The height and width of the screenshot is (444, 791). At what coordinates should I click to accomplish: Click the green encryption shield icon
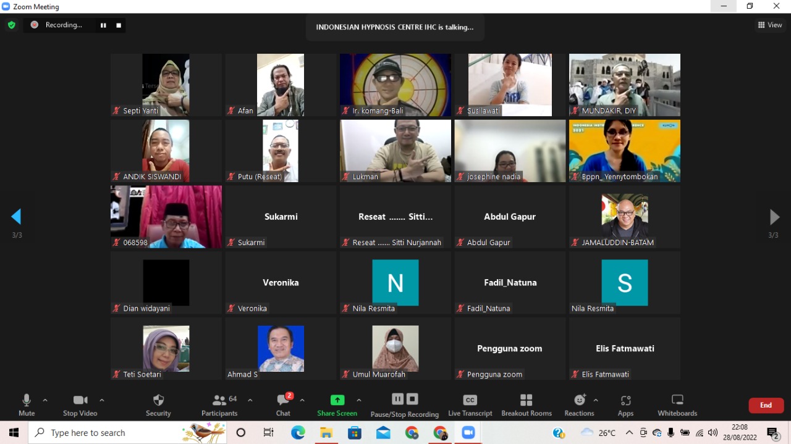[11, 25]
